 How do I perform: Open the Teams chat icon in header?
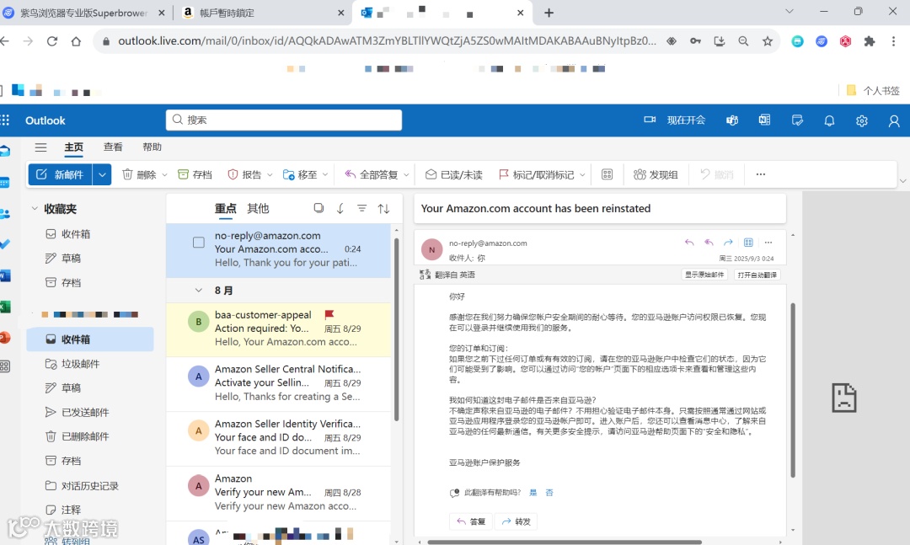732,120
